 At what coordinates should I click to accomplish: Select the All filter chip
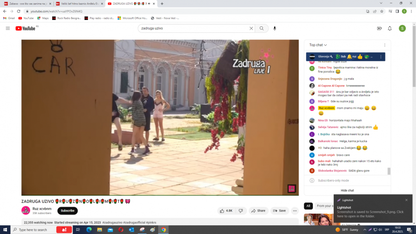308,206
